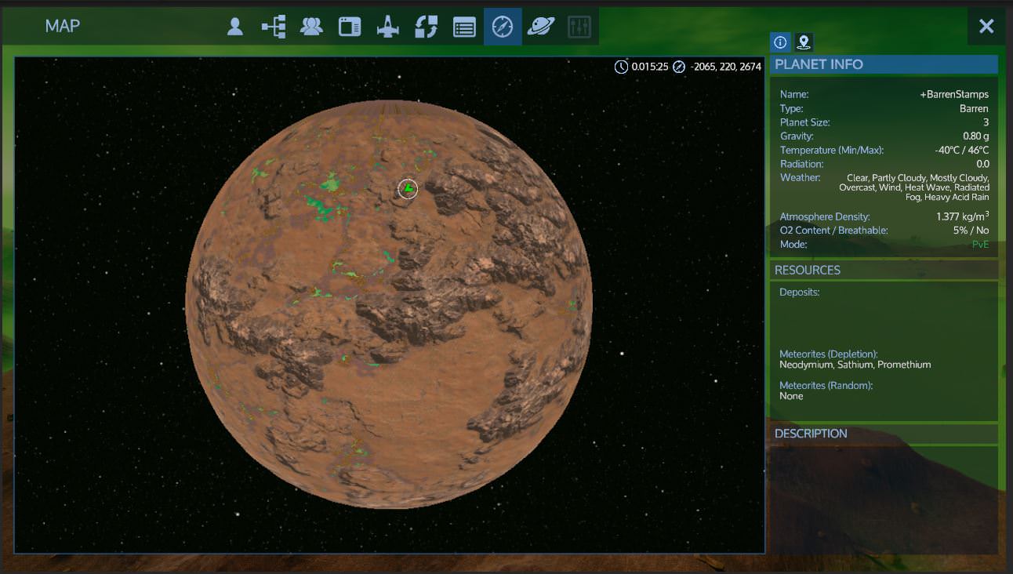The width and height of the screenshot is (1013, 574).
Task: Open the sliders control panel icon
Action: [x=579, y=27]
